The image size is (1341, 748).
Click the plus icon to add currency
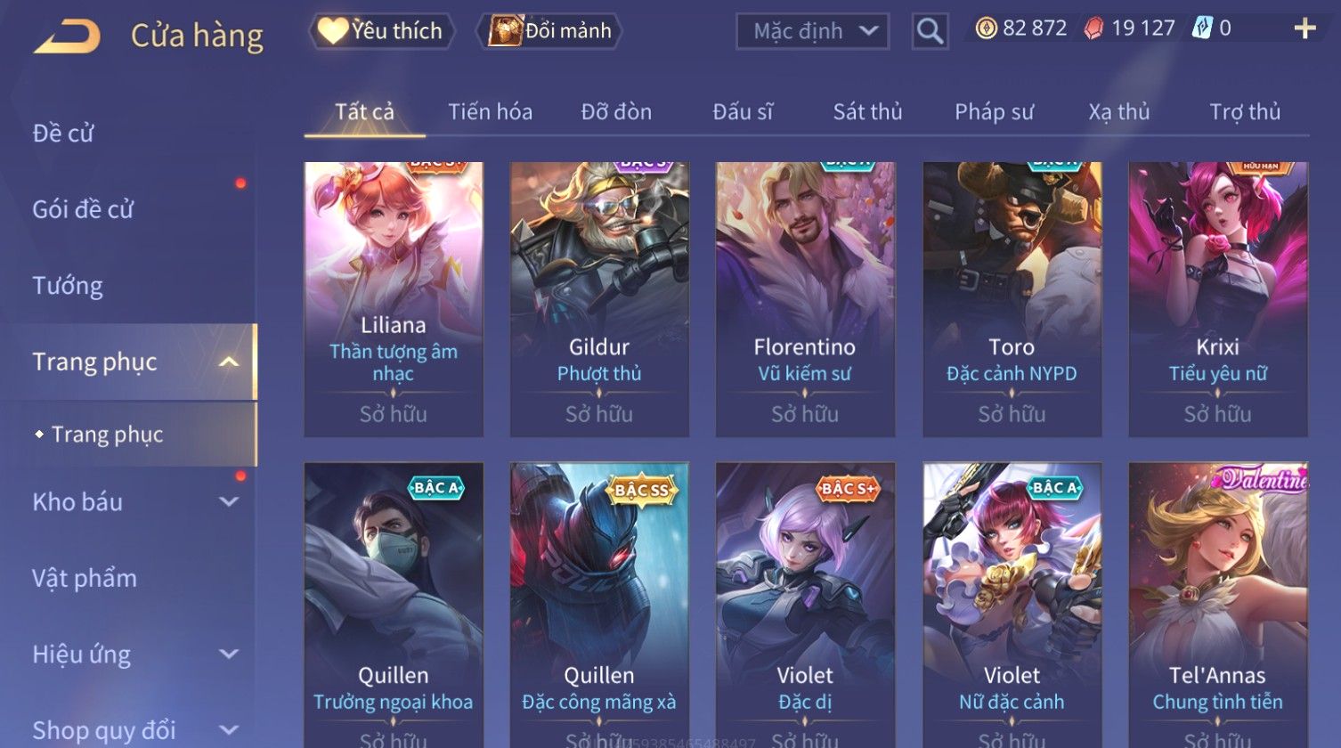tap(1304, 29)
